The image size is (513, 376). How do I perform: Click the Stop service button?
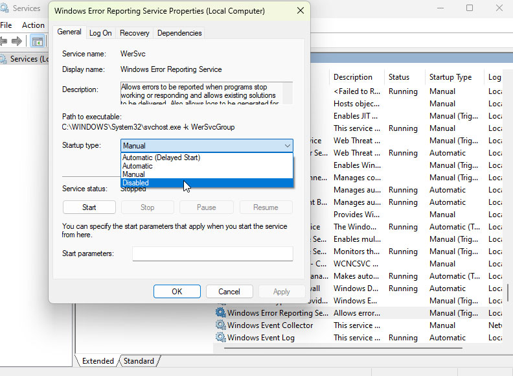pyautogui.click(x=147, y=207)
